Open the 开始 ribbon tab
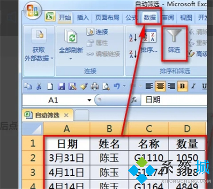 click(x=65, y=18)
